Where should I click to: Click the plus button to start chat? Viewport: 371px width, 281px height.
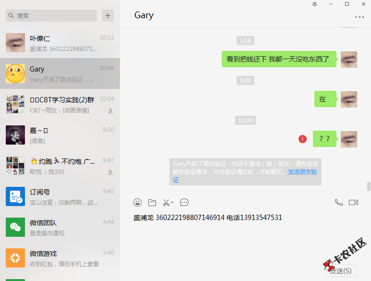[108, 16]
